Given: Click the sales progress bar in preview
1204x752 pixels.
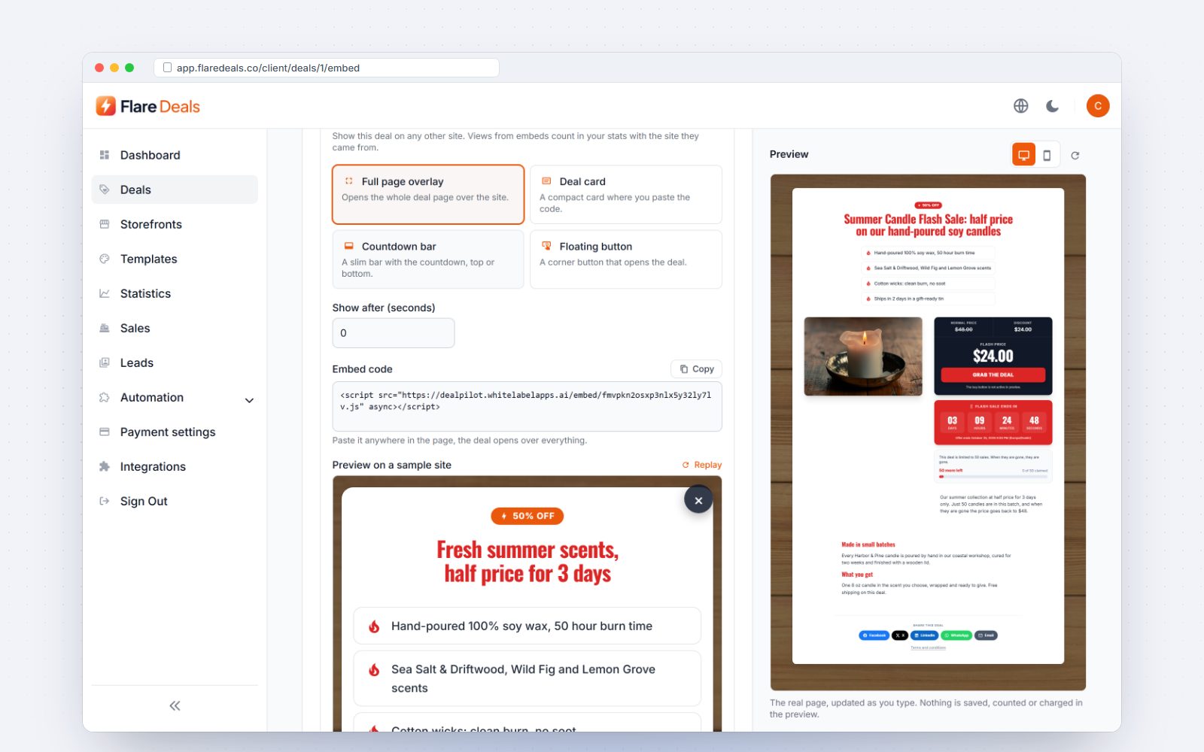Looking at the screenshot, I should tap(993, 477).
